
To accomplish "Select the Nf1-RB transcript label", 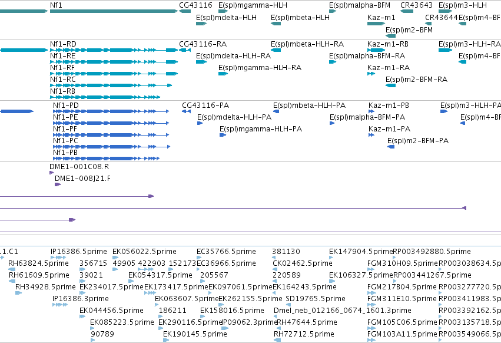I will pyautogui.click(x=62, y=91).
